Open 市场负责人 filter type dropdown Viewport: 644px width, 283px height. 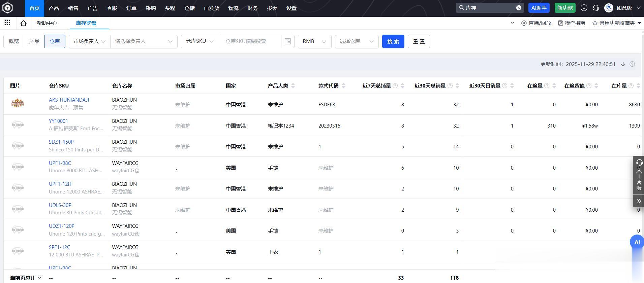tap(89, 41)
